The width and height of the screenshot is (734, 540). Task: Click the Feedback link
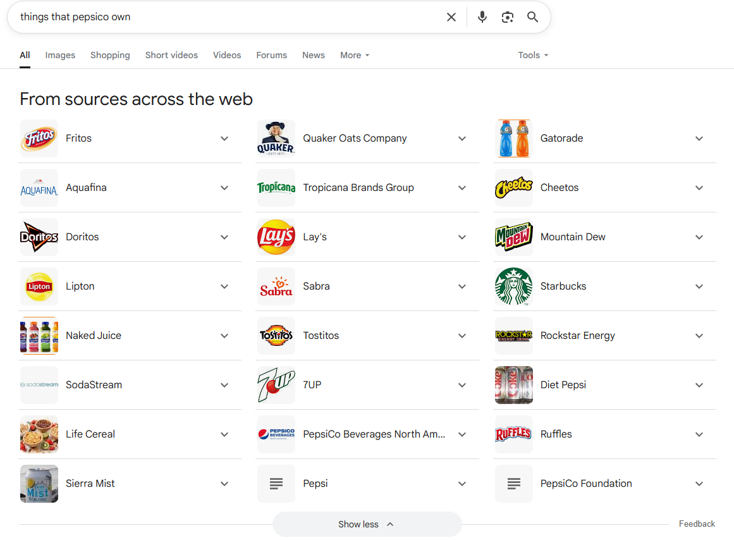pos(697,524)
